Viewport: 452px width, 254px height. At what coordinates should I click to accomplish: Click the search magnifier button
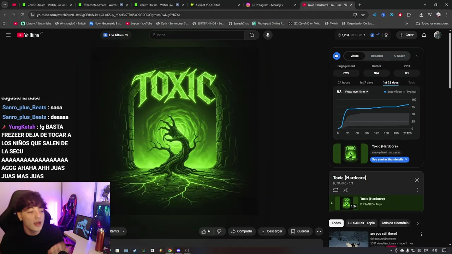(x=252, y=35)
